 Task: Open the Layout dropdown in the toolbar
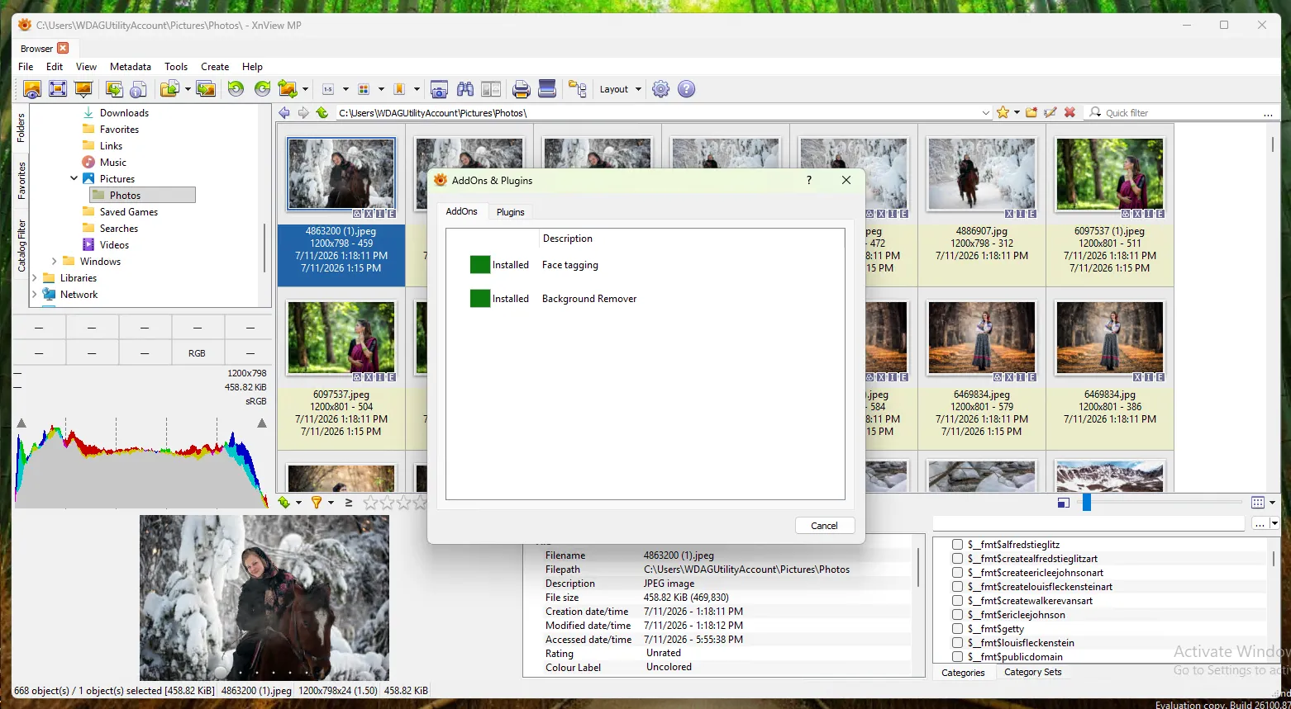pos(620,89)
